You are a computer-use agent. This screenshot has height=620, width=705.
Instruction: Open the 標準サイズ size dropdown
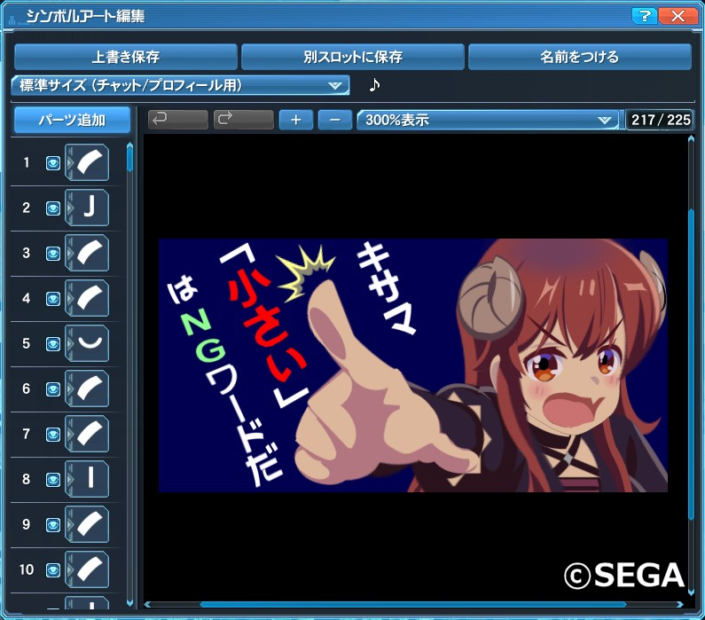180,85
